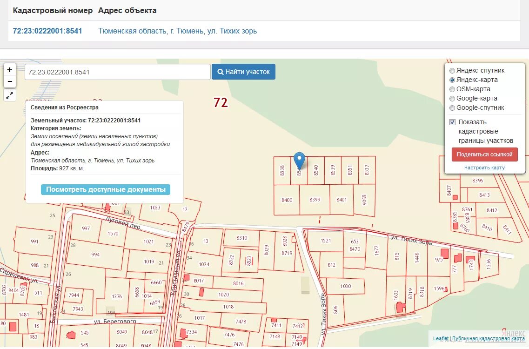Click the blue location pin marker
The image size is (529, 349).
pos(299,161)
